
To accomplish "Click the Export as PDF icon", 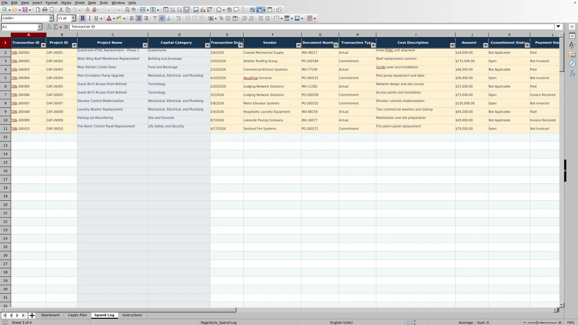I will pyautogui.click(x=38, y=10).
